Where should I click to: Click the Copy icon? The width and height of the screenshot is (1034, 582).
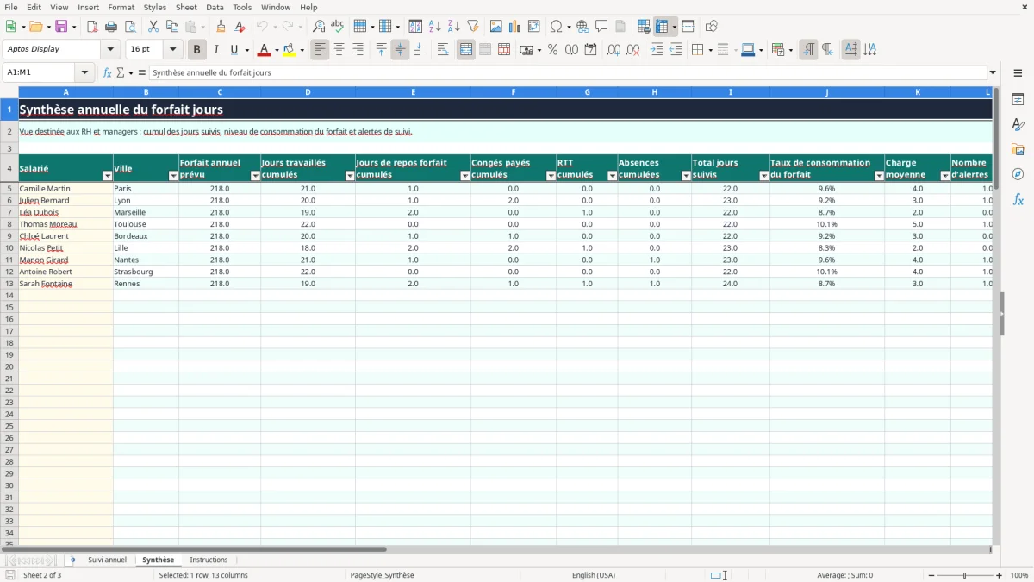coord(172,27)
